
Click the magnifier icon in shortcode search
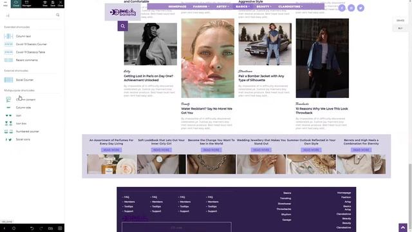(x=58, y=15)
